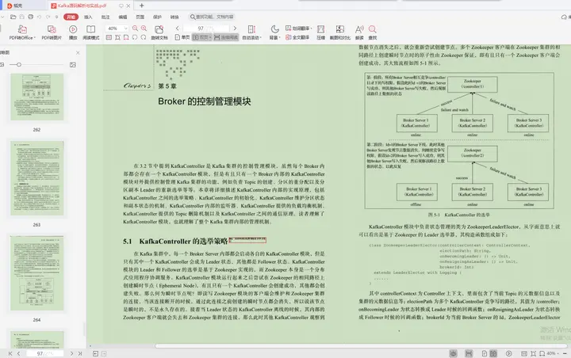
Task: Close the thumbnail side panel
Action: pos(78,53)
